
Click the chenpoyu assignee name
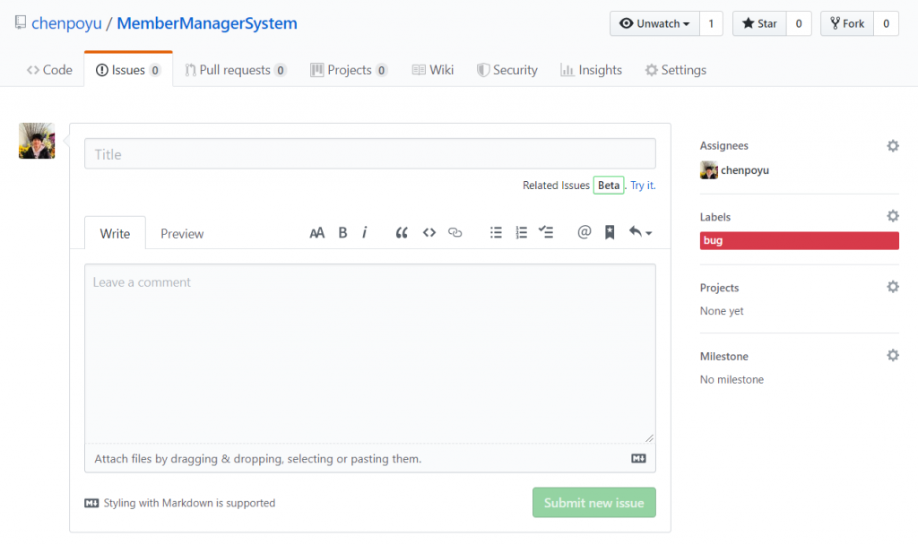[745, 169]
